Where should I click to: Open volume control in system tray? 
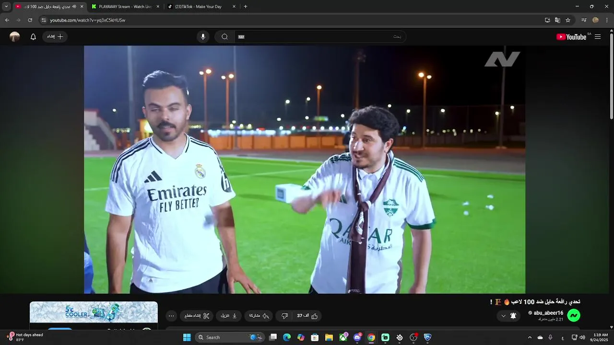582,337
